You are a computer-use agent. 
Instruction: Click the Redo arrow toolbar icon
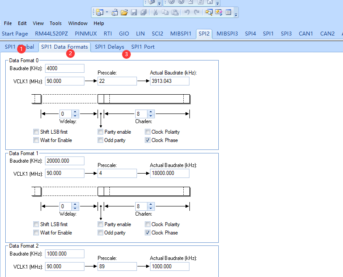pyautogui.click(x=197, y=12)
